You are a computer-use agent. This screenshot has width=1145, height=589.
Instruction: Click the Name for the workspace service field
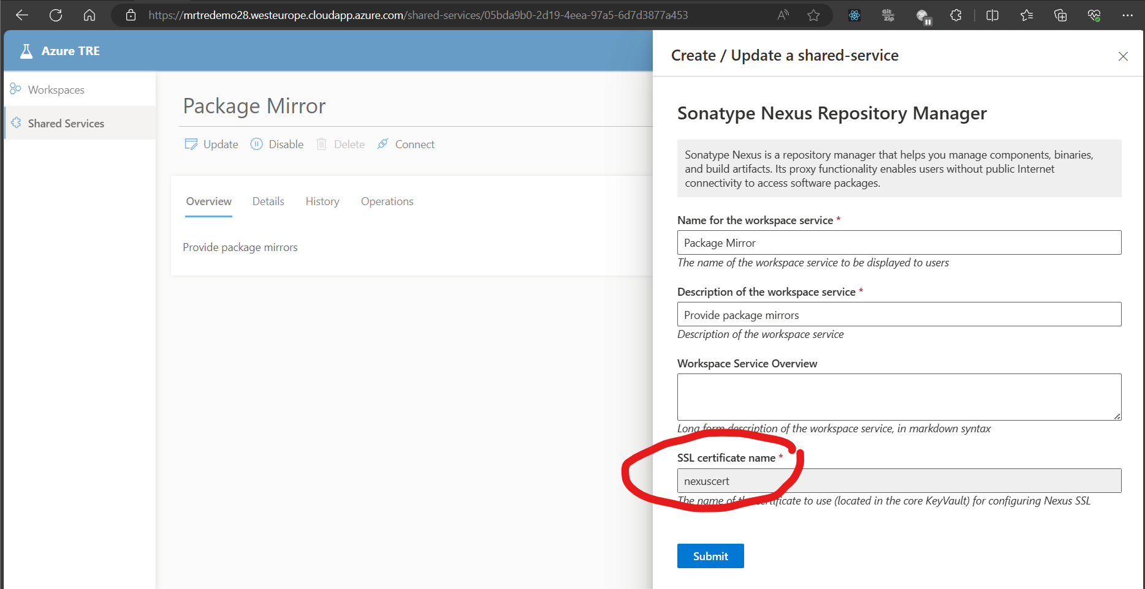[899, 242]
